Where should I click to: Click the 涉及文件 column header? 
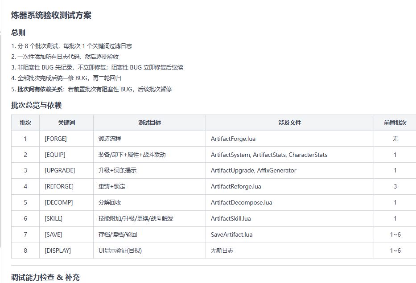(289, 123)
